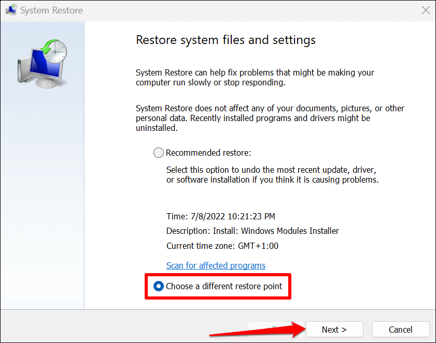The width and height of the screenshot is (436, 343).
Task: Click the Description: Install: Windows Modules Installer text
Action: [x=252, y=231]
